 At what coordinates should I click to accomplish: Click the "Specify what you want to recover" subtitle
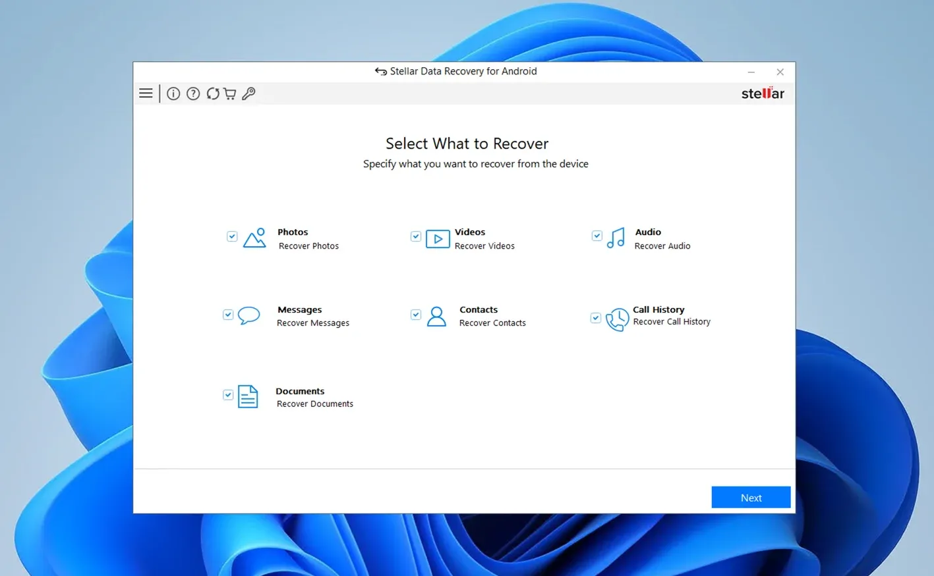point(475,164)
